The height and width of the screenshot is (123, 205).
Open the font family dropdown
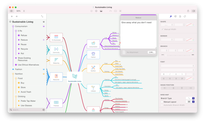point(178,66)
